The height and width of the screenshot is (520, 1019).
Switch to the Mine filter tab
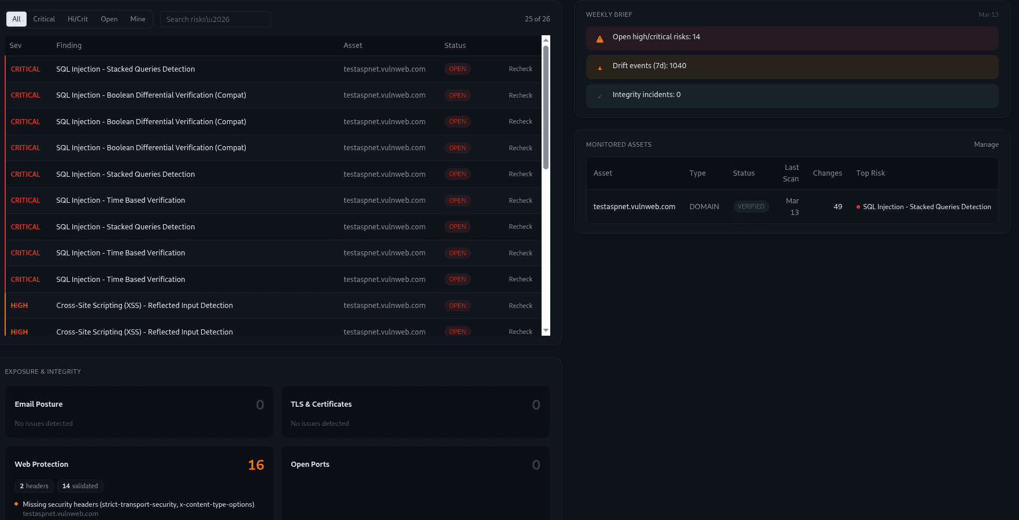138,19
